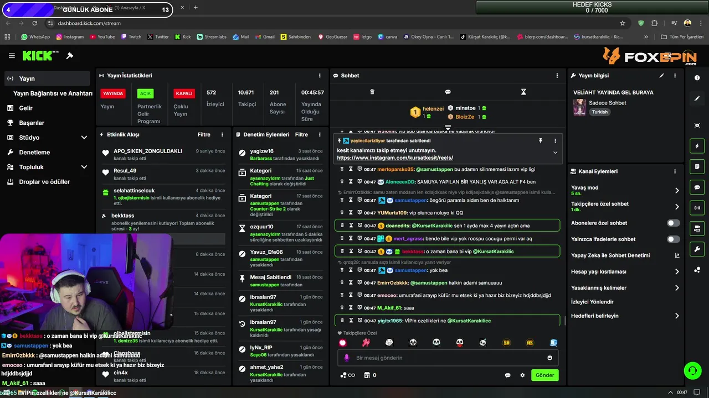Open Hedefleri belirleyin arrow

(x=676, y=316)
